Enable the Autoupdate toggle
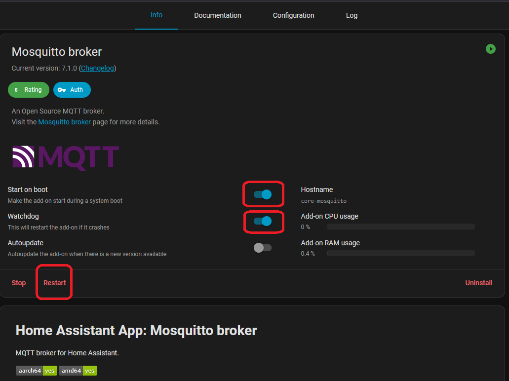Viewport: 509px width, 381px height. click(263, 248)
